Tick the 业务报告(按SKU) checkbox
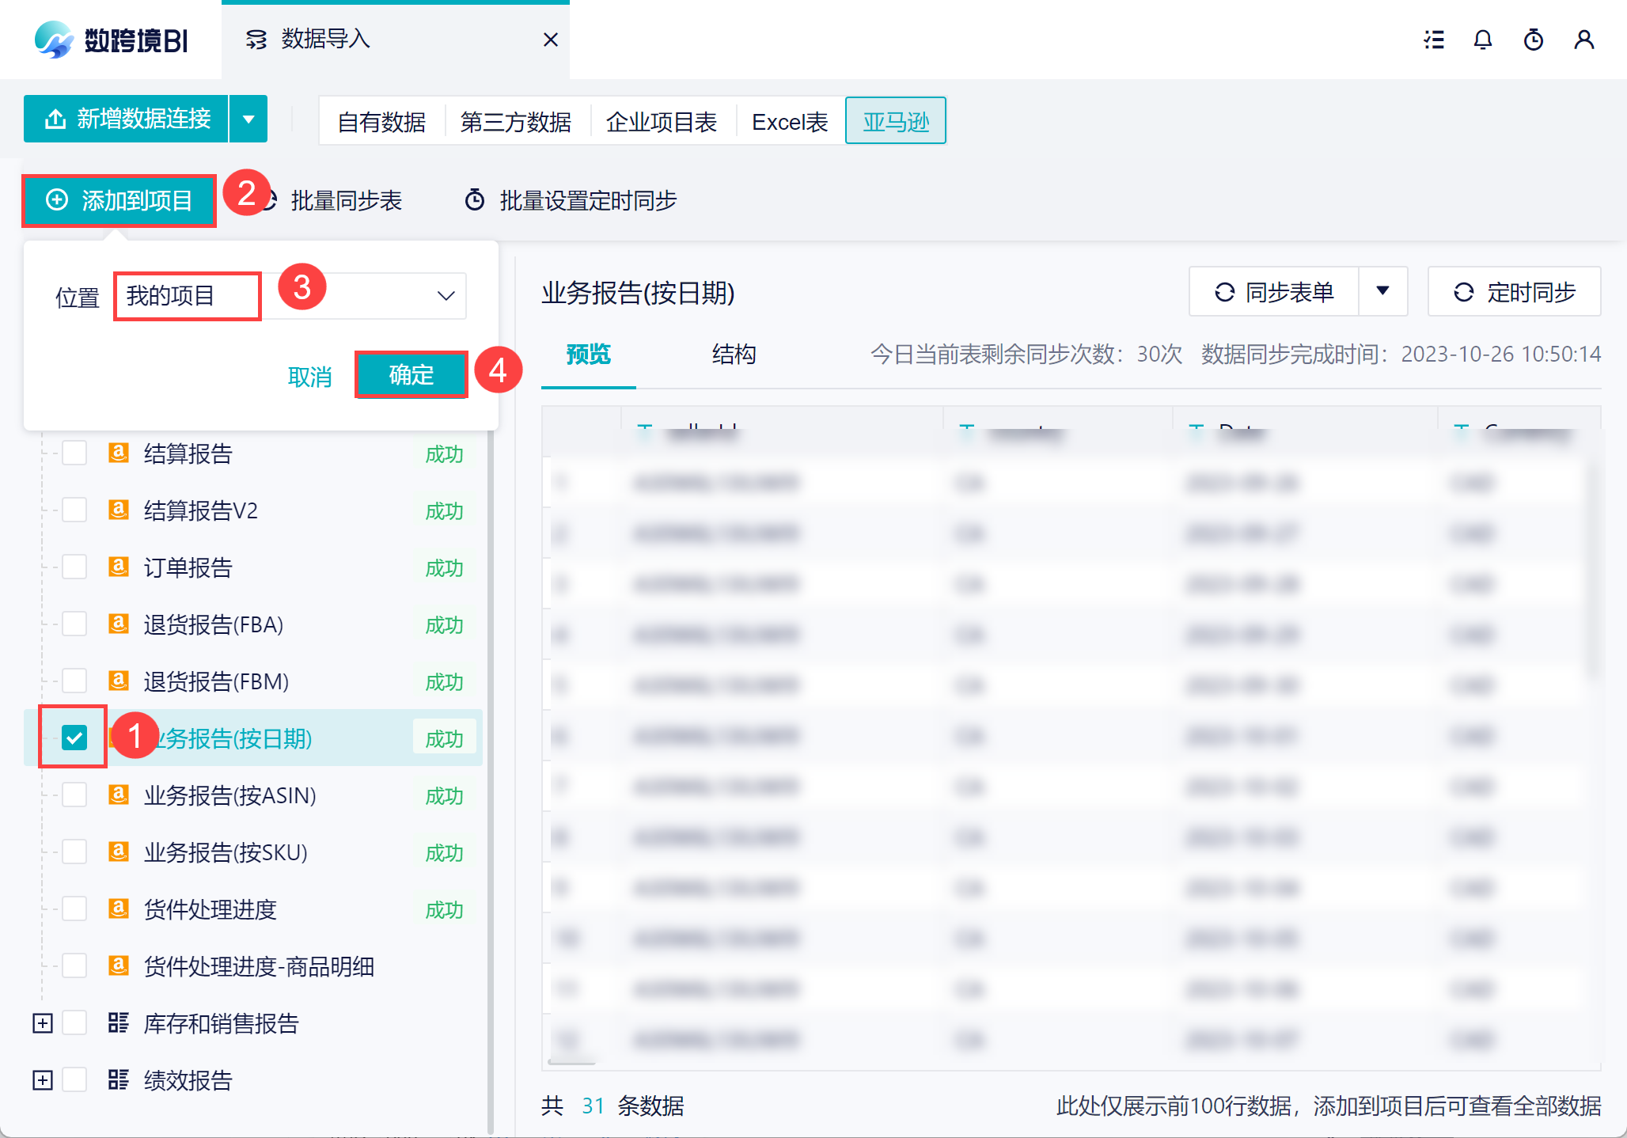Screen dimensions: 1627x1138 (x=74, y=852)
